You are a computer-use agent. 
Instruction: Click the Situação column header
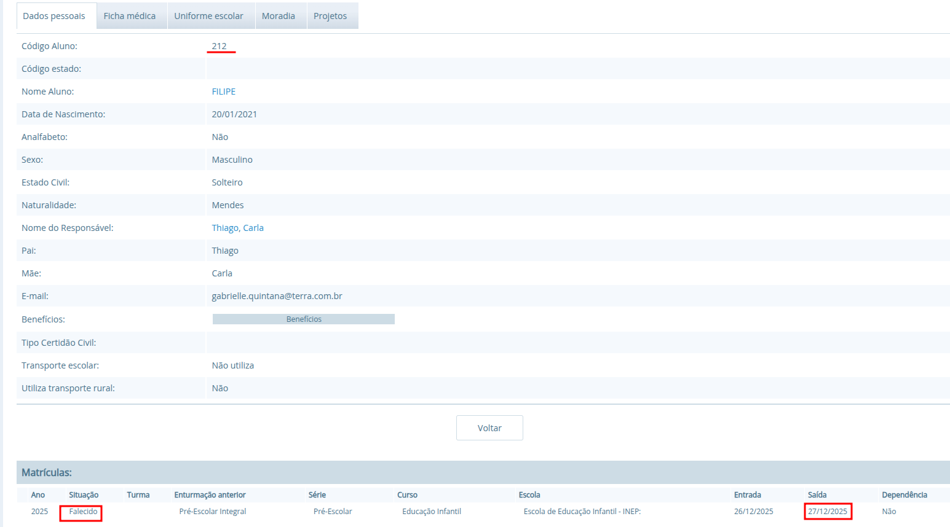[84, 495]
